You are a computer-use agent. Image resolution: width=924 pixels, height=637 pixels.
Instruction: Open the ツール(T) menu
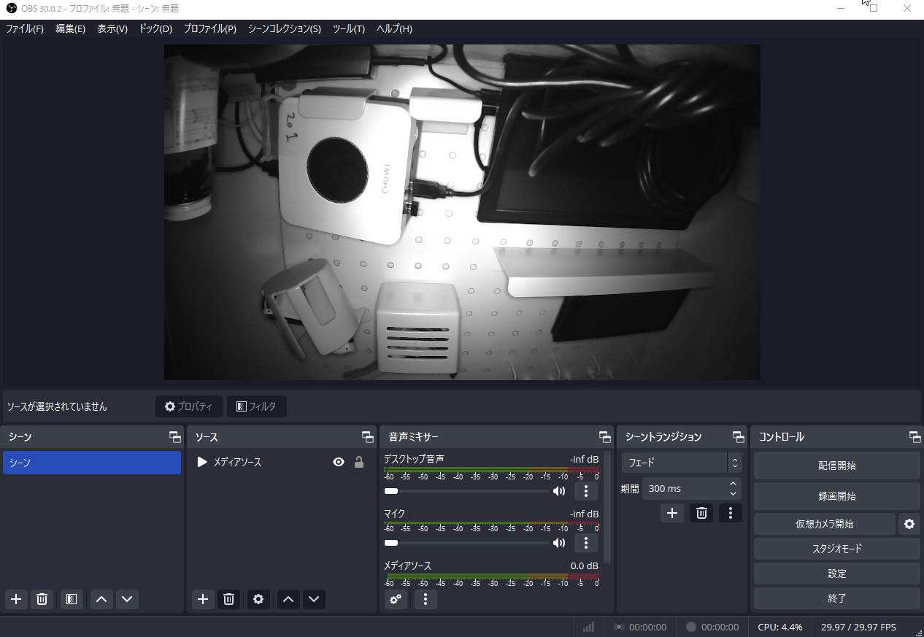(348, 29)
